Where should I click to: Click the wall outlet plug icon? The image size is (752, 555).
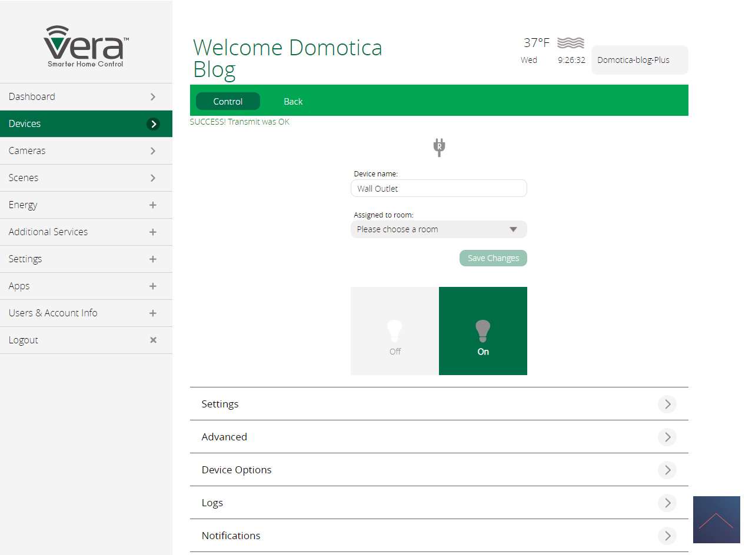(x=439, y=148)
